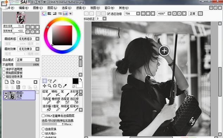Swap foreground and background colors arrow
223x138 pixels.
[81, 80]
